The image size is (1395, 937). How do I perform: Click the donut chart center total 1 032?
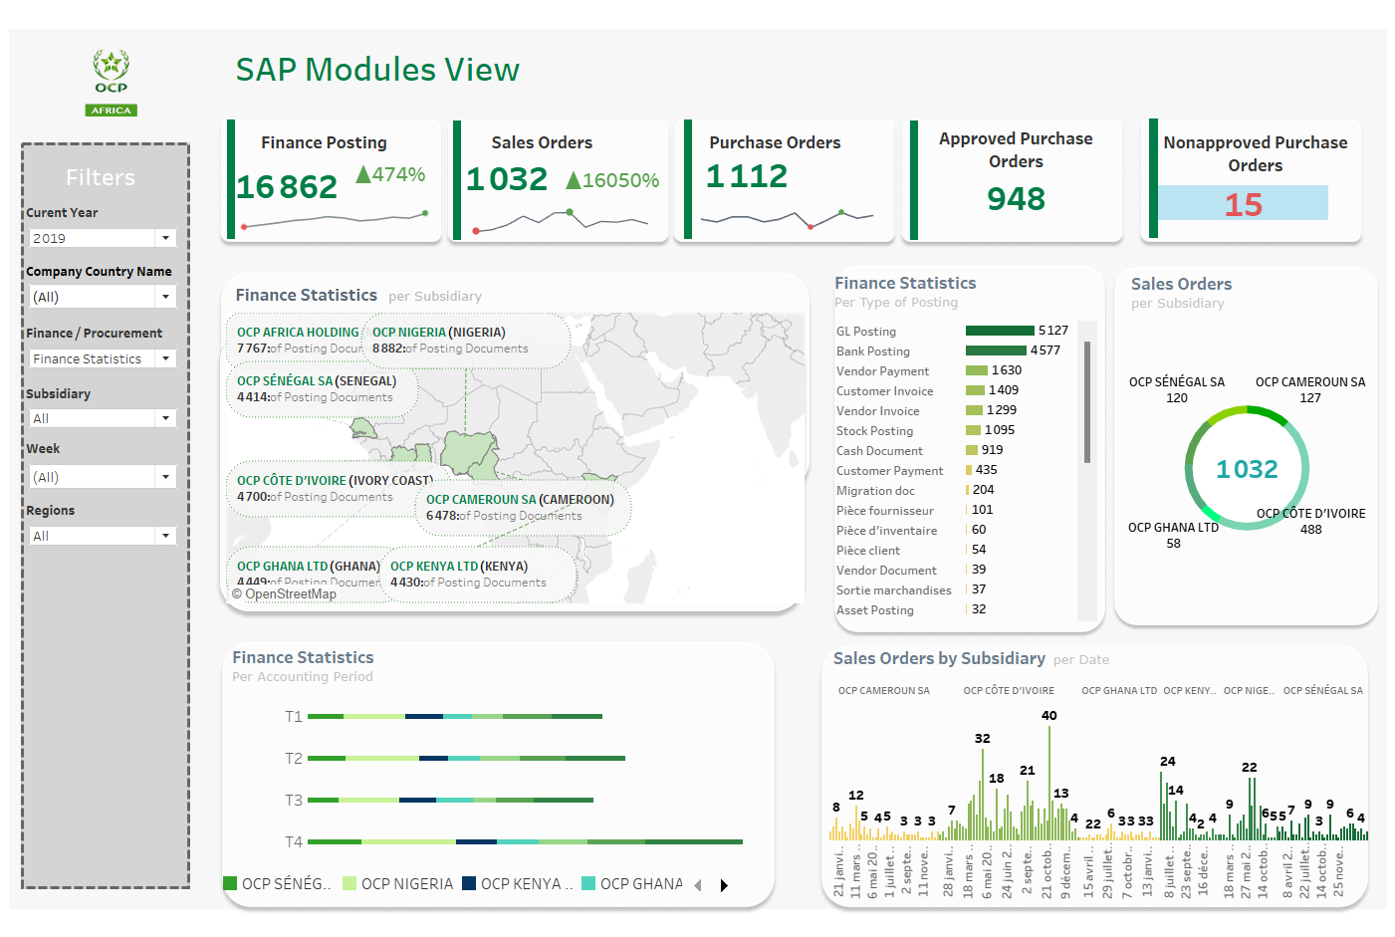1247,469
